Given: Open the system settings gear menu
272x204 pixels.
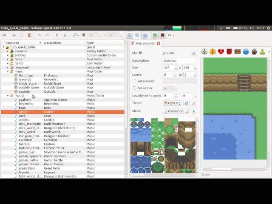Looking at the screenshot, I should [269, 28].
